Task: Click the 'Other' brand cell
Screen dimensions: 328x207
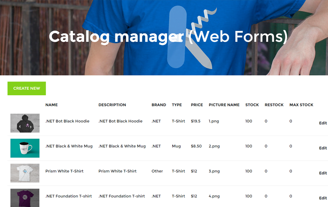Action: pyautogui.click(x=157, y=171)
